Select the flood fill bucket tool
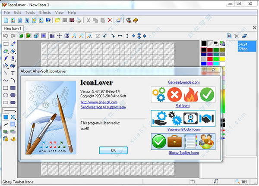 click(13, 66)
